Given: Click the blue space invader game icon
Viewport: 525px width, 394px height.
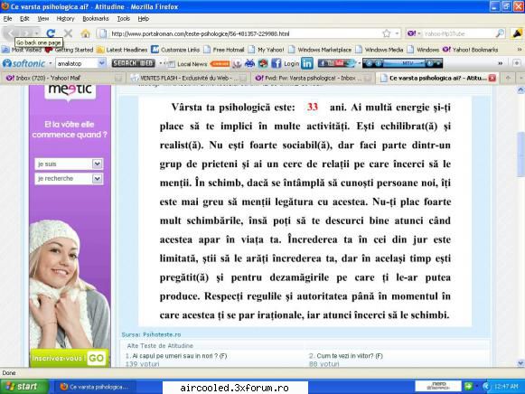Looking at the screenshot, I should [249, 63].
